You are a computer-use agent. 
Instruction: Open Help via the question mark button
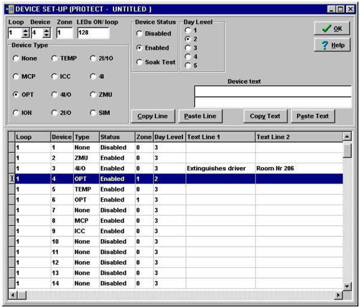(x=332, y=46)
